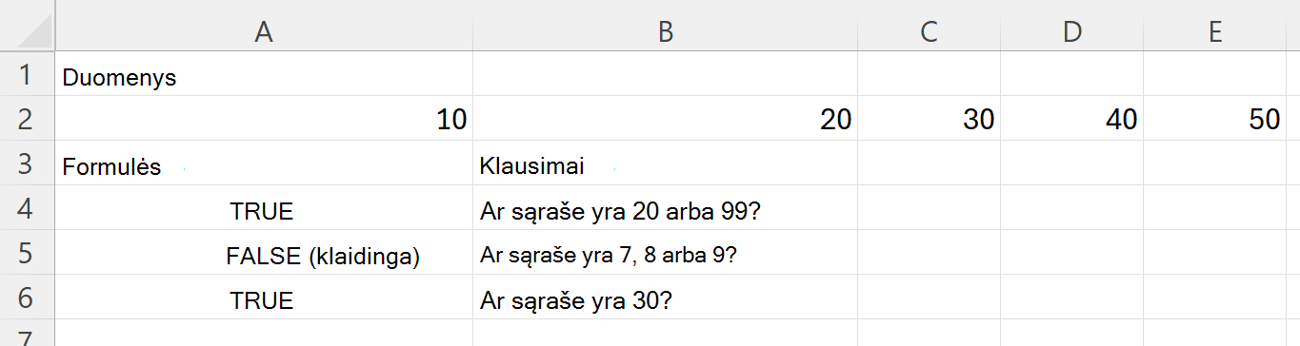Select the Ar sąraše yra 30? cell
1300x346 pixels.
tap(665, 298)
